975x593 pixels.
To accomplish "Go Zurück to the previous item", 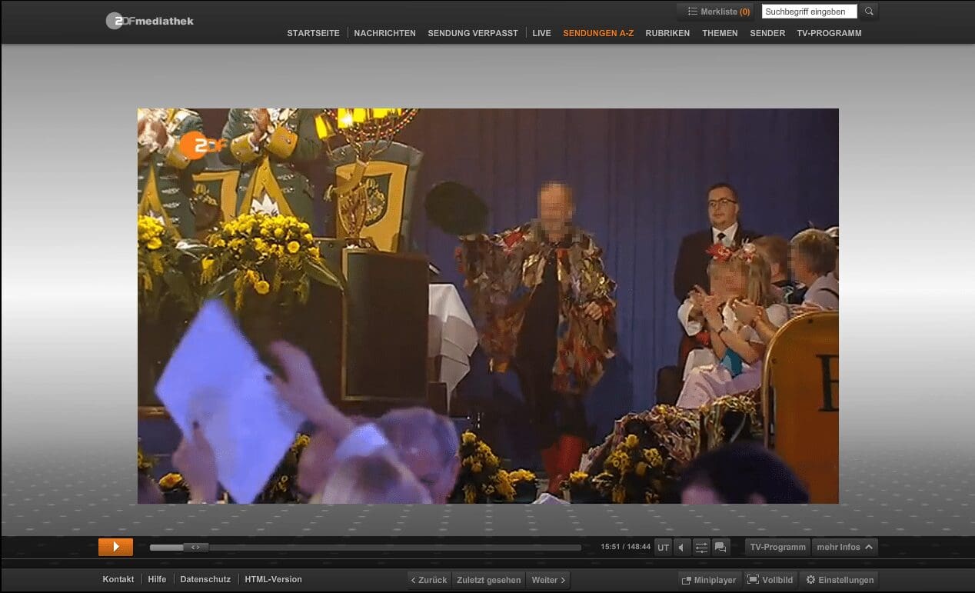I will click(429, 580).
